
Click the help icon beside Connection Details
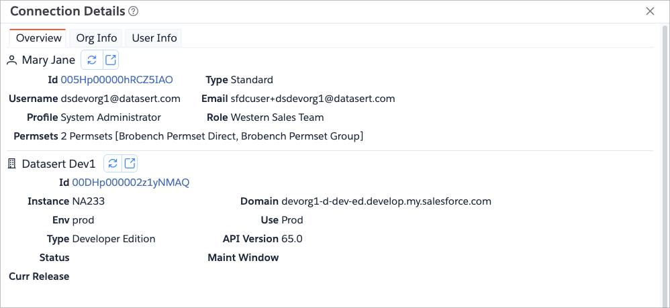134,11
